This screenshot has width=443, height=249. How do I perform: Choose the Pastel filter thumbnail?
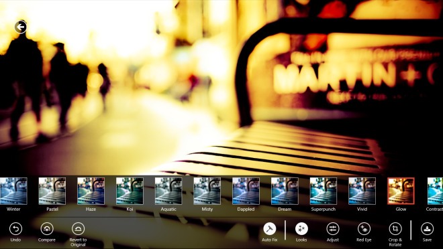click(x=52, y=191)
